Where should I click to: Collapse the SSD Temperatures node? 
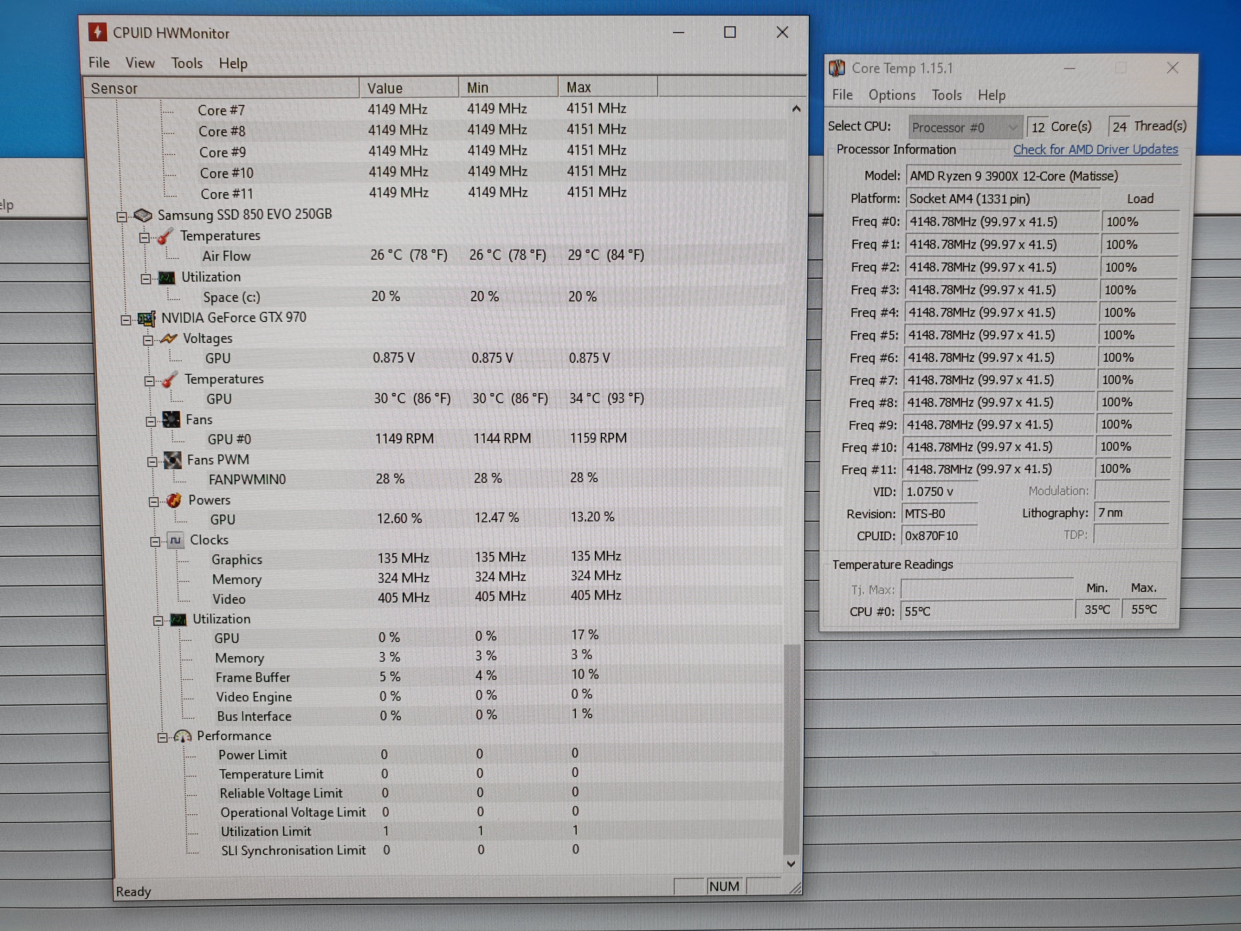(144, 238)
